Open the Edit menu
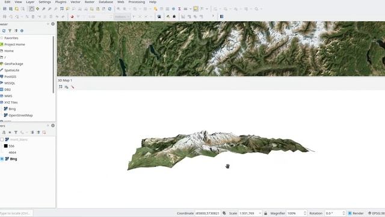 [7, 2]
